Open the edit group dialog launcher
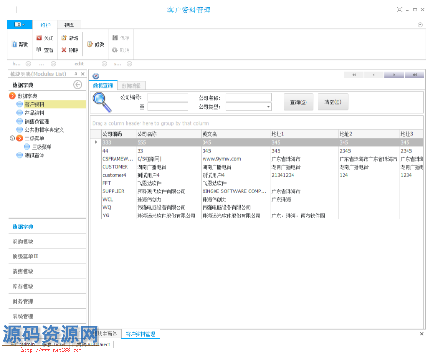Image resolution: width=433 pixels, height=356 pixels. (x=104, y=64)
